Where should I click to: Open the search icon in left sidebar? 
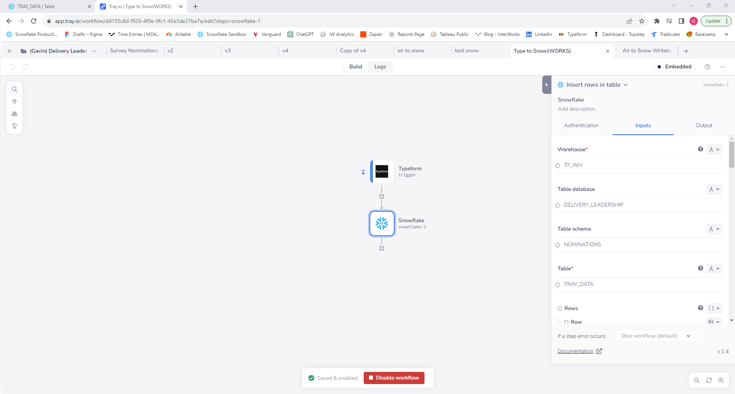pos(15,89)
